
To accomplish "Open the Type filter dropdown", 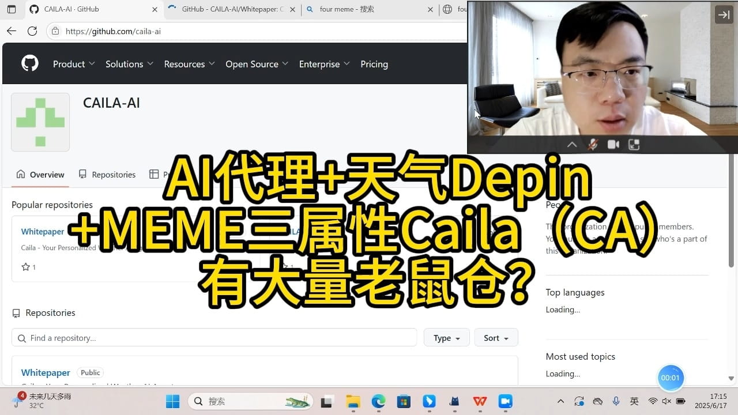I will [446, 338].
